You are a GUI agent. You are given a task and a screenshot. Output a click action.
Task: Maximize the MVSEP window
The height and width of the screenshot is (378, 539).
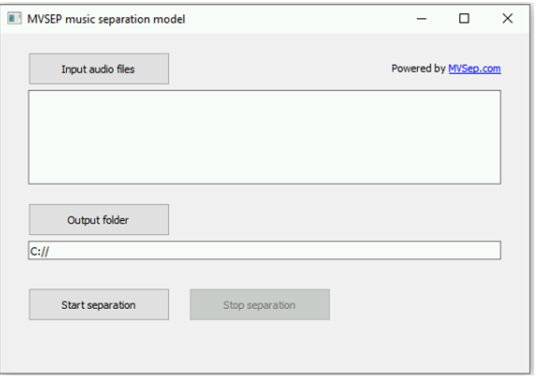(464, 19)
